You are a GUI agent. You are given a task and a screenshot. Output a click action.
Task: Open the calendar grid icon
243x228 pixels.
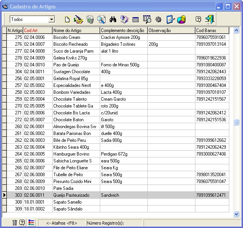point(136,20)
